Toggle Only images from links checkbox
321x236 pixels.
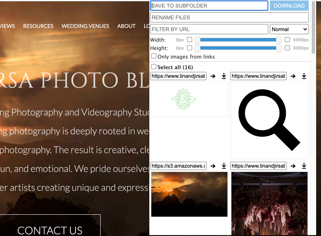click(154, 56)
